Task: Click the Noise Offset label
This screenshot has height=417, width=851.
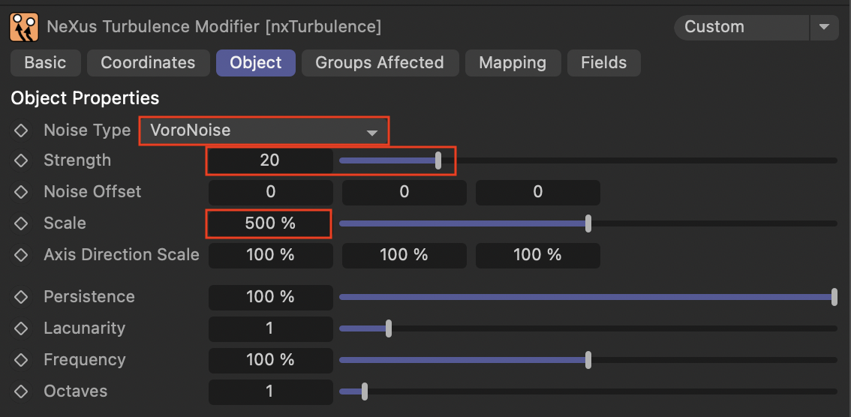Action: coord(93,192)
